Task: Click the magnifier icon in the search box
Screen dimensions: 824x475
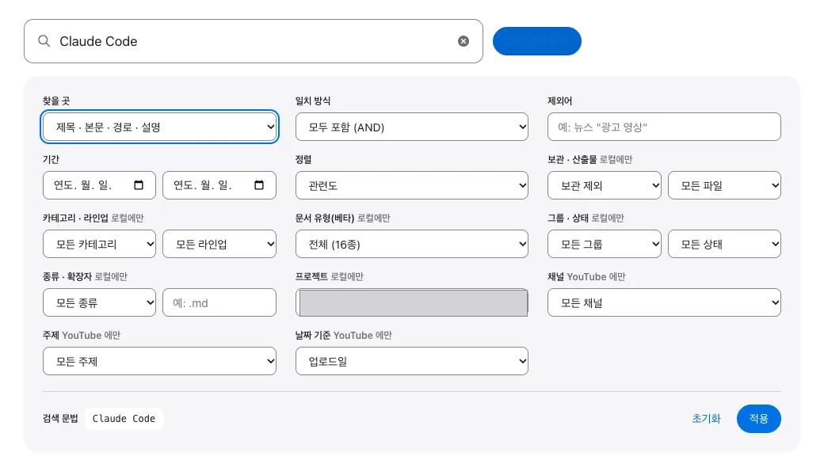Action: pos(44,41)
